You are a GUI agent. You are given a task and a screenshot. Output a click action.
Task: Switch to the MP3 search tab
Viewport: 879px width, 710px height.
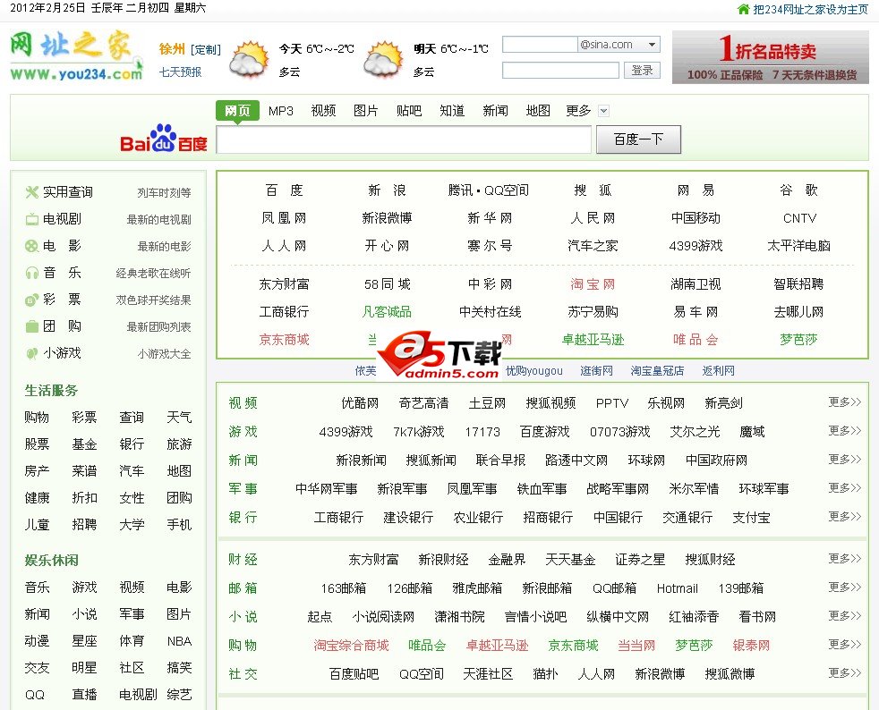click(281, 111)
